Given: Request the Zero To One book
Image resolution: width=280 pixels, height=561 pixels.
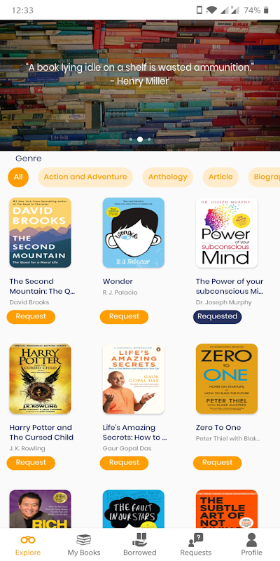Looking at the screenshot, I should click(218, 463).
